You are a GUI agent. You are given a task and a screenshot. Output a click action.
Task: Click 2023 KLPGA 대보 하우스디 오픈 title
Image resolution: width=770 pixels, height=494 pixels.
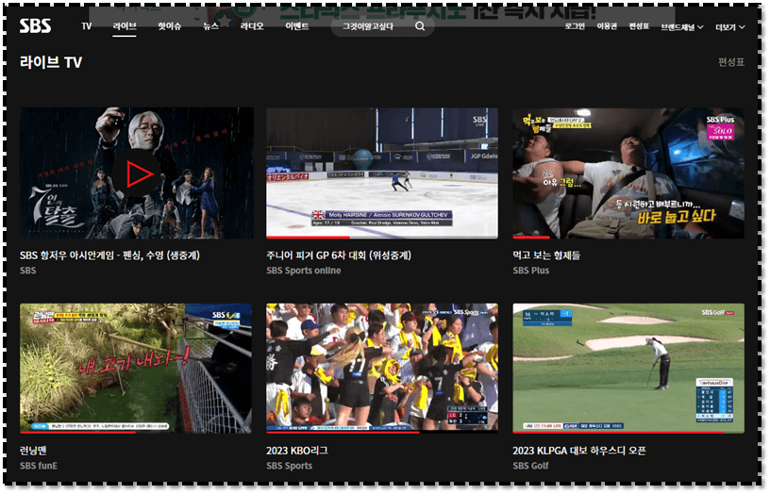click(579, 451)
